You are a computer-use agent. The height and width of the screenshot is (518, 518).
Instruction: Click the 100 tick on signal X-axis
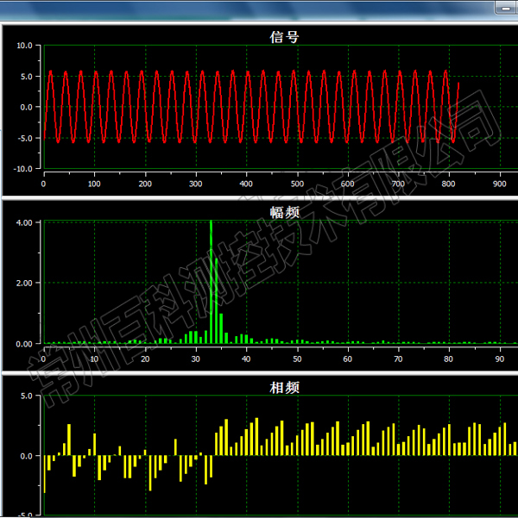pyautogui.click(x=94, y=184)
